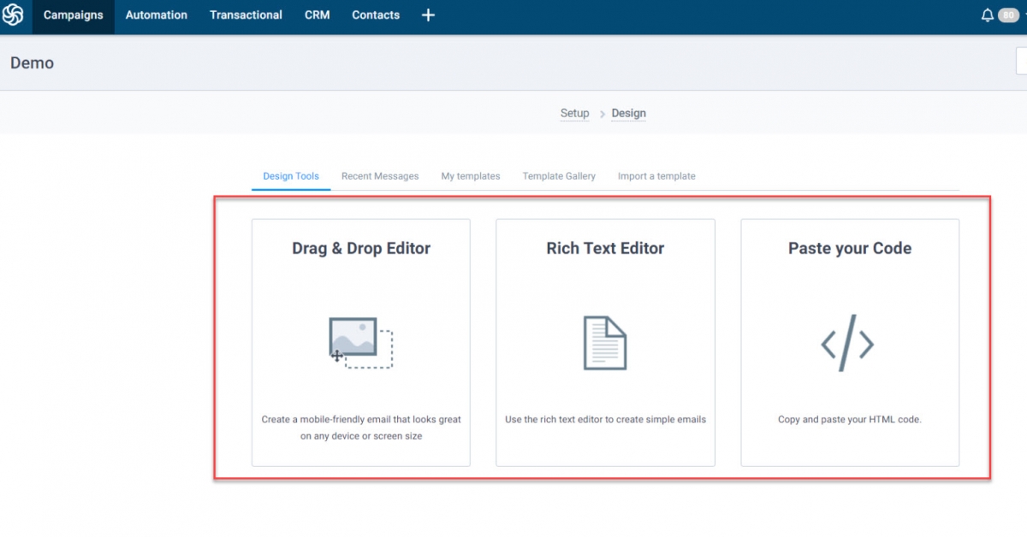The height and width of the screenshot is (537, 1027).
Task: Click the notification count badge showing 80
Action: 1008,15
